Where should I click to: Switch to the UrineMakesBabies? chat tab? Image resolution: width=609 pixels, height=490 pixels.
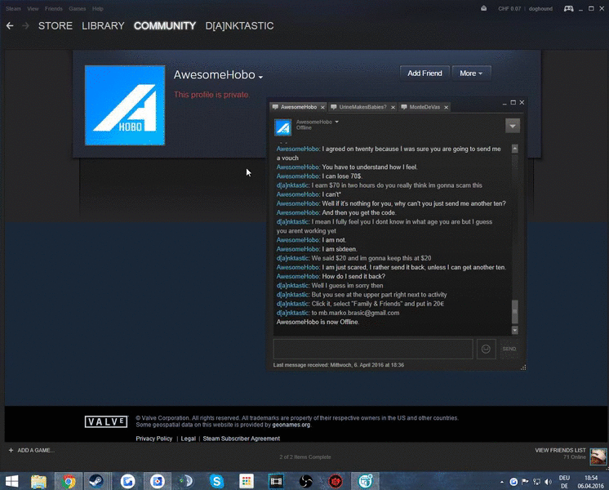pyautogui.click(x=362, y=107)
